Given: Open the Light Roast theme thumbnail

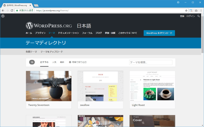Looking at the screenshot, I should tap(152, 86).
